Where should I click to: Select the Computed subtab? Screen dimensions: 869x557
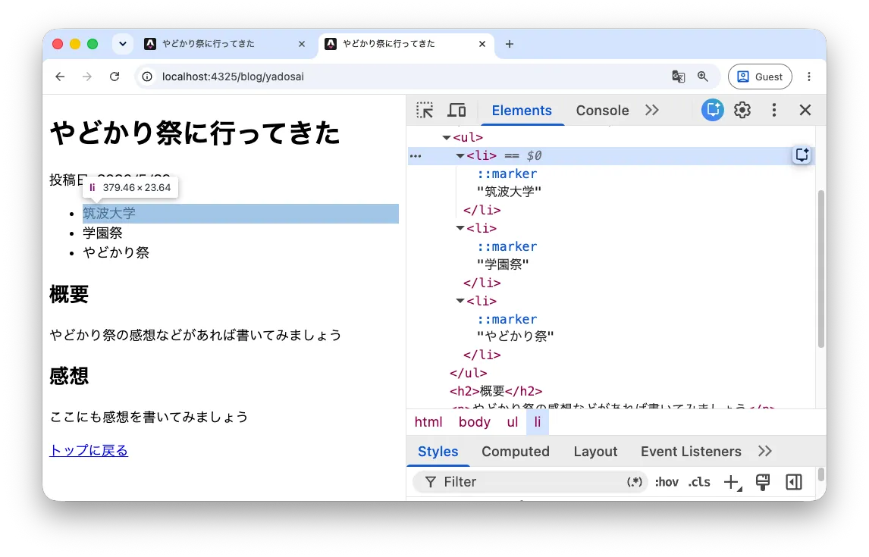click(x=516, y=451)
